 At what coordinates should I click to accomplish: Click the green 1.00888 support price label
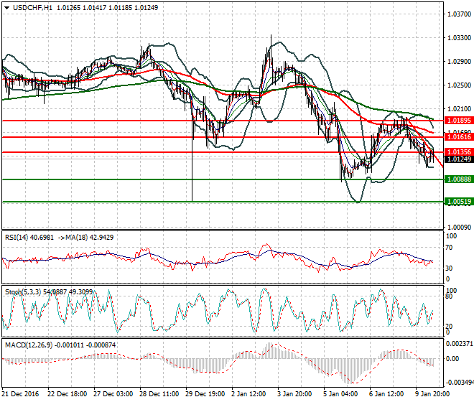coord(459,179)
